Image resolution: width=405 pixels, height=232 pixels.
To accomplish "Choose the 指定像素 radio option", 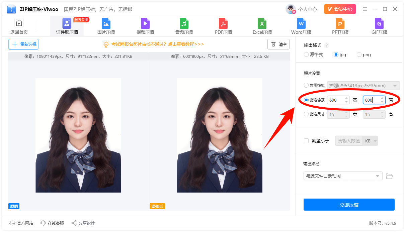I will click(306, 100).
